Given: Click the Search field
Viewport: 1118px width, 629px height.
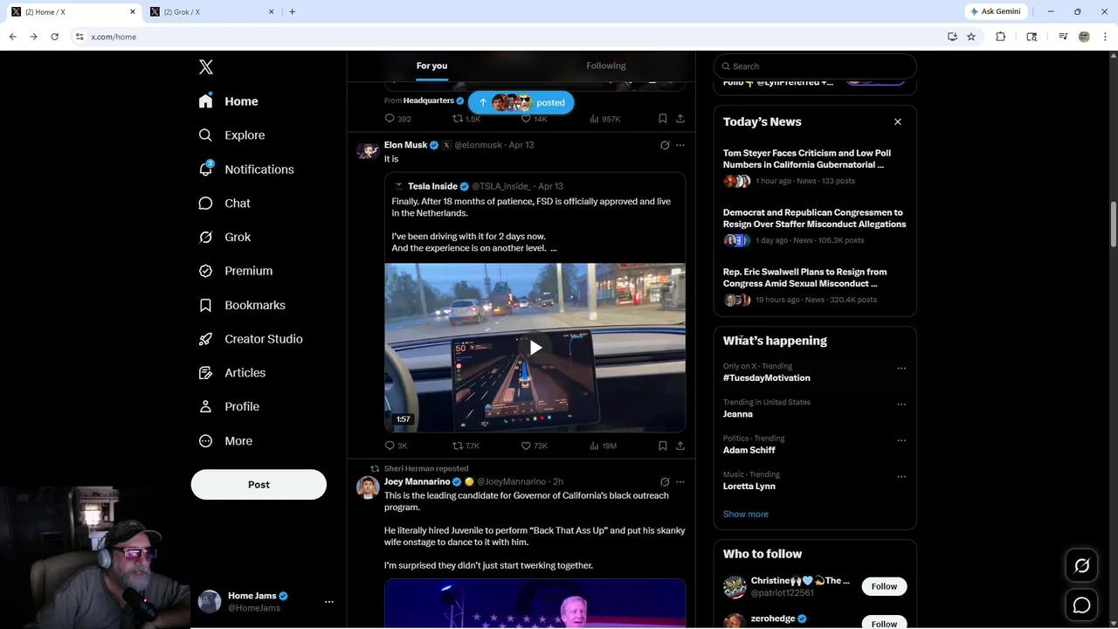Looking at the screenshot, I should tap(815, 66).
